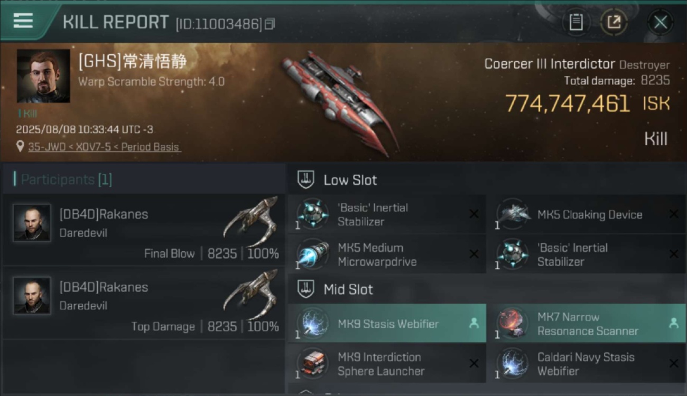This screenshot has height=396, width=687.
Task: Click the share export icon
Action: 614,22
